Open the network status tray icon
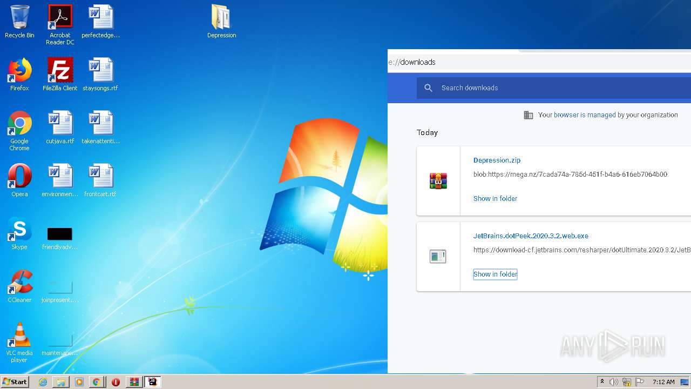The width and height of the screenshot is (691, 389). coord(627,382)
